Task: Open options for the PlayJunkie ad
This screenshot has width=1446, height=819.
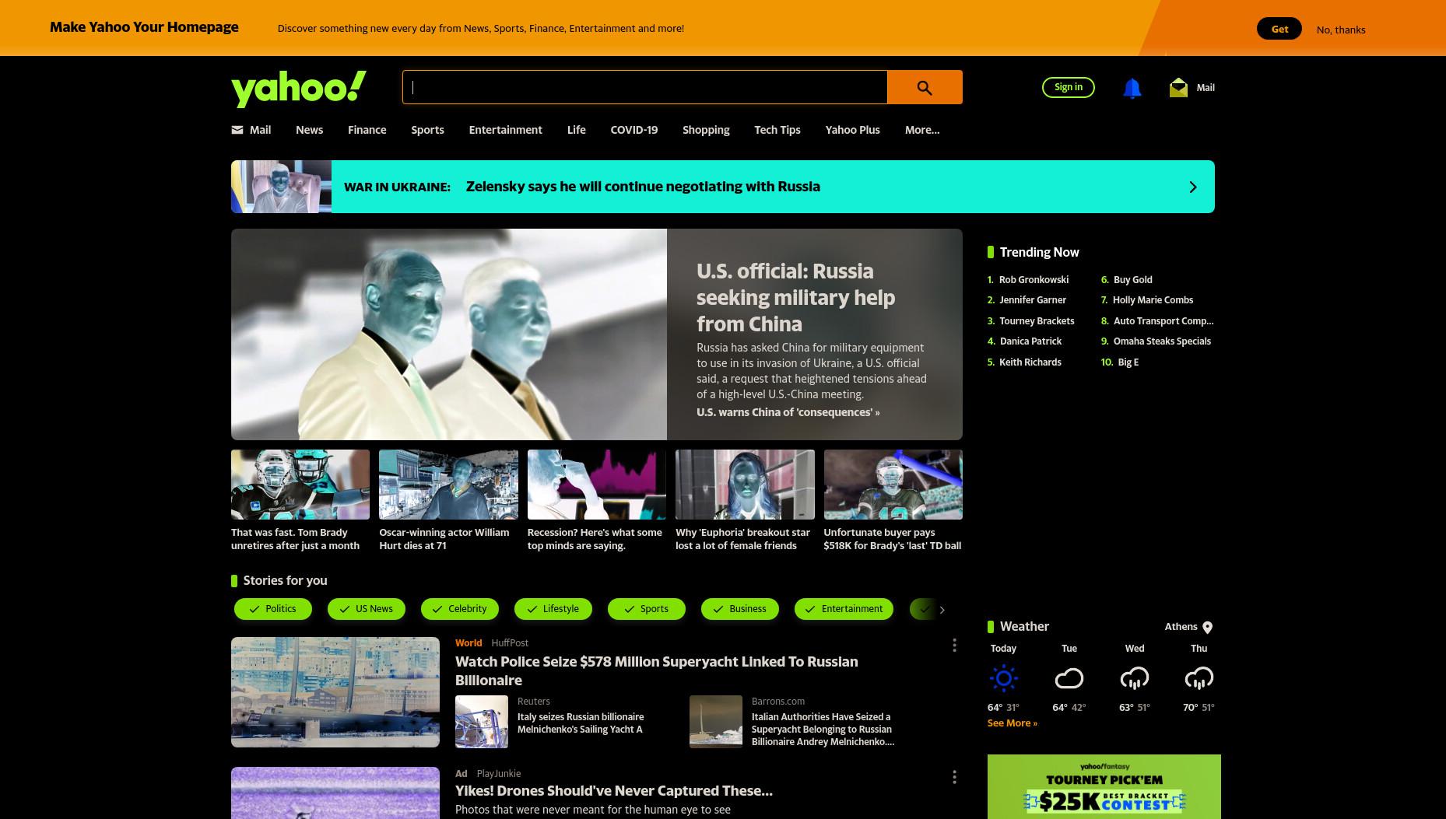Action: 954,777
